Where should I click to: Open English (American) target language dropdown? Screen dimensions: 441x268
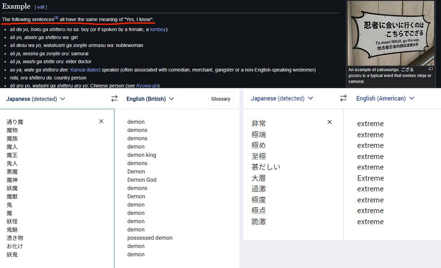click(x=385, y=98)
